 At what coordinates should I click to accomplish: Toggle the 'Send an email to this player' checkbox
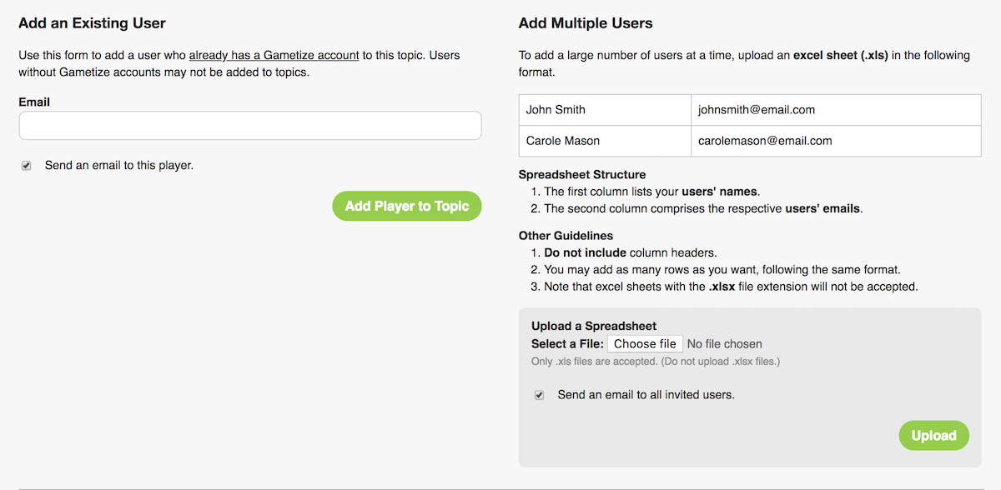tap(27, 166)
